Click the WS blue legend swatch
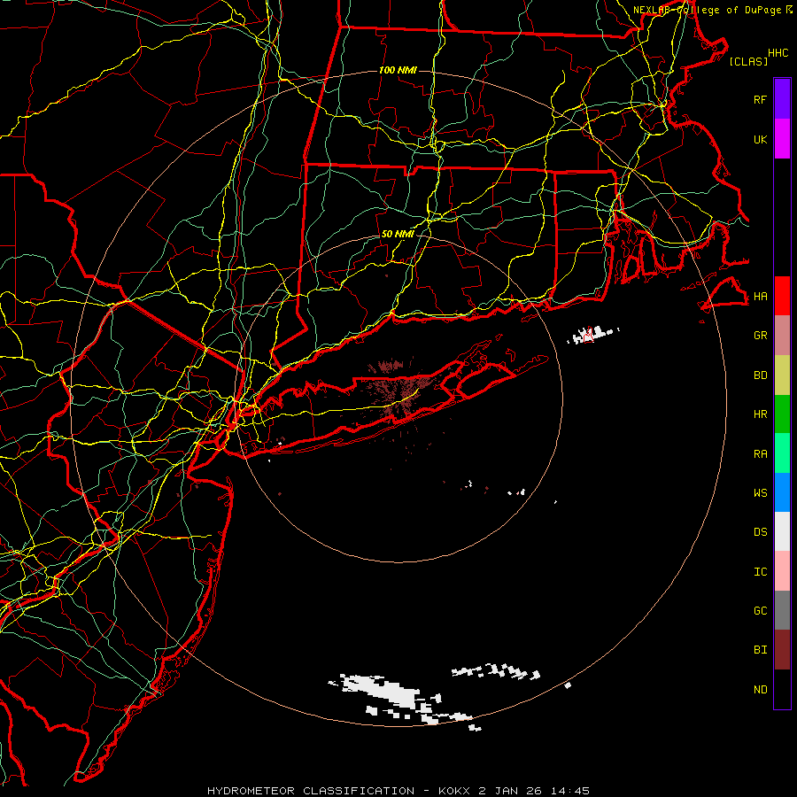Viewport: 797px width, 797px height. pyautogui.click(x=782, y=492)
